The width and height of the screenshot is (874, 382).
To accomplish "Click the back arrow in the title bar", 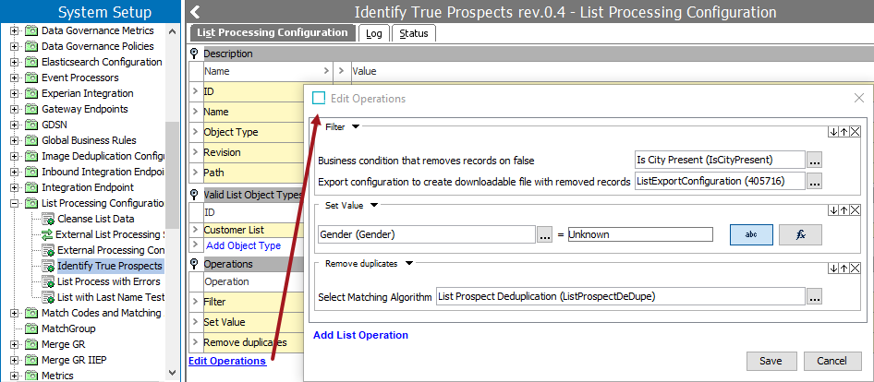I will click(195, 12).
